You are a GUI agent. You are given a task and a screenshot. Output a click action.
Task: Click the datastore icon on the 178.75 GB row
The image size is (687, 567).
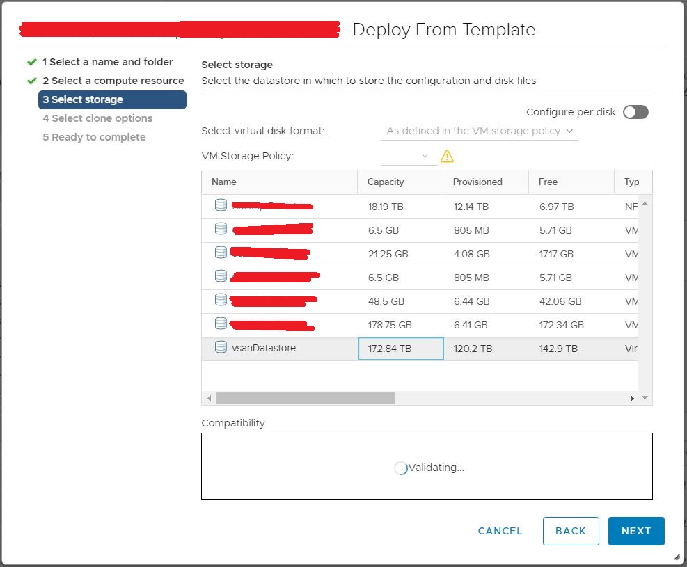(220, 324)
